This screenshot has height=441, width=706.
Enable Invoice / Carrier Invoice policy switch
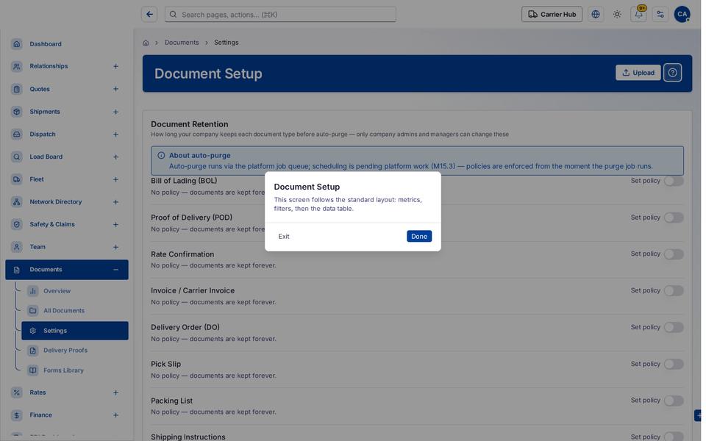point(674,291)
